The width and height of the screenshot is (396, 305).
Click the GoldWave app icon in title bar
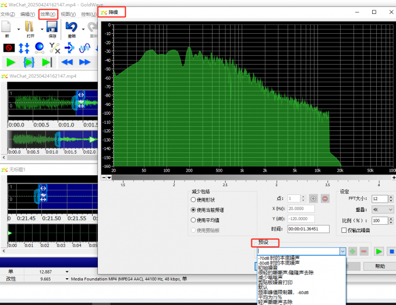click(x=3, y=5)
